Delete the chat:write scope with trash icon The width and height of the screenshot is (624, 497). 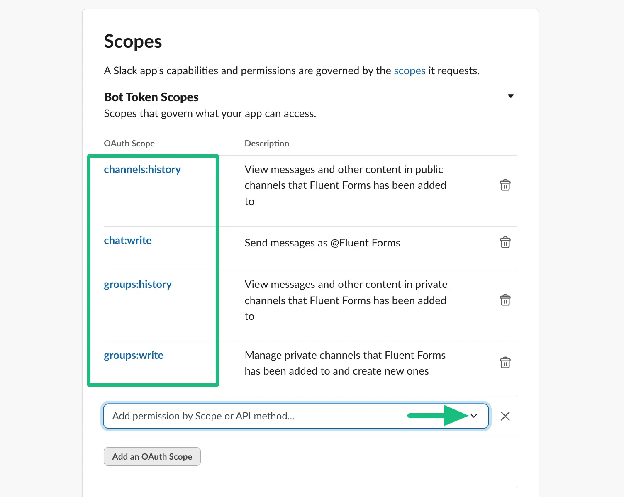(x=505, y=242)
